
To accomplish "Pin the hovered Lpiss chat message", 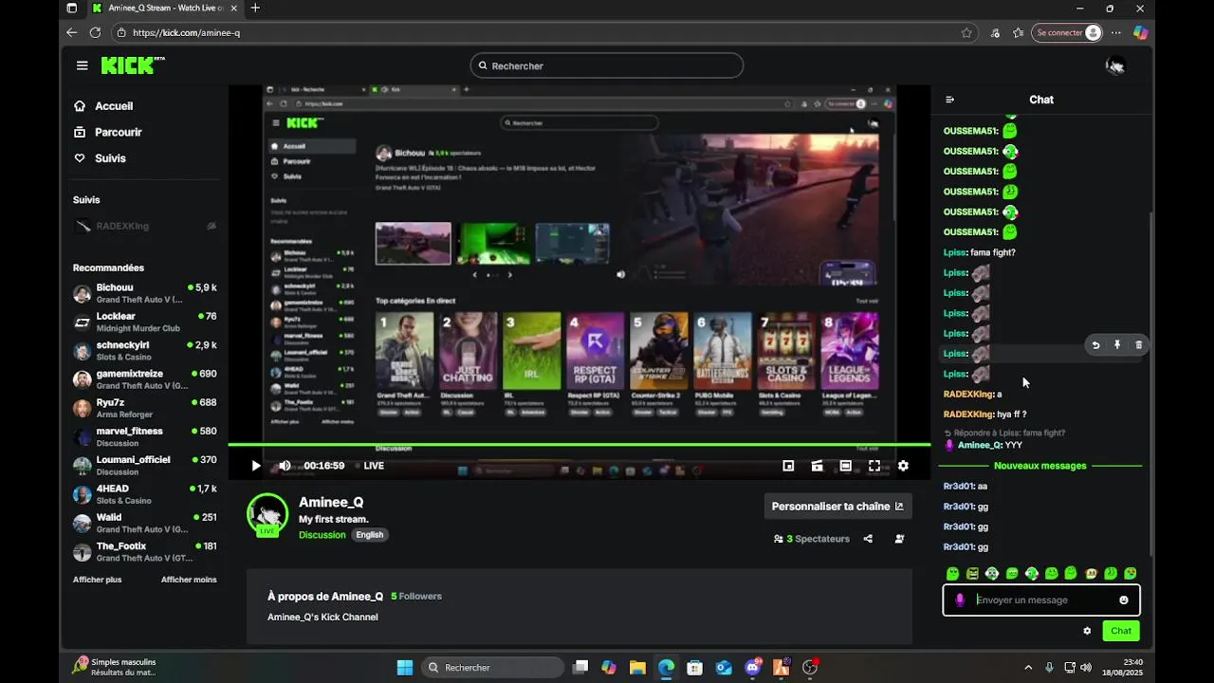I will 1117,345.
